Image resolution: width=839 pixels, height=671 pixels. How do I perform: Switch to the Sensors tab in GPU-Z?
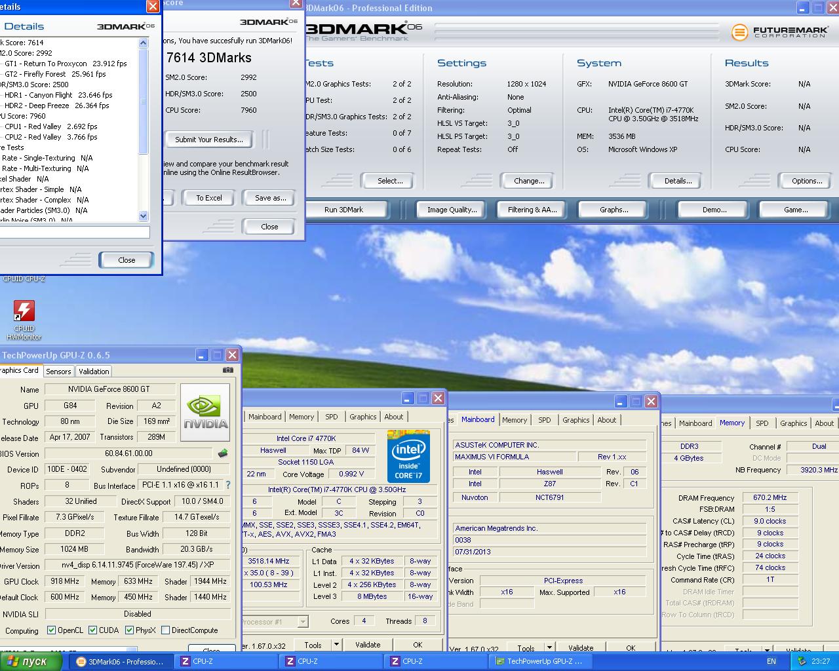click(x=58, y=371)
